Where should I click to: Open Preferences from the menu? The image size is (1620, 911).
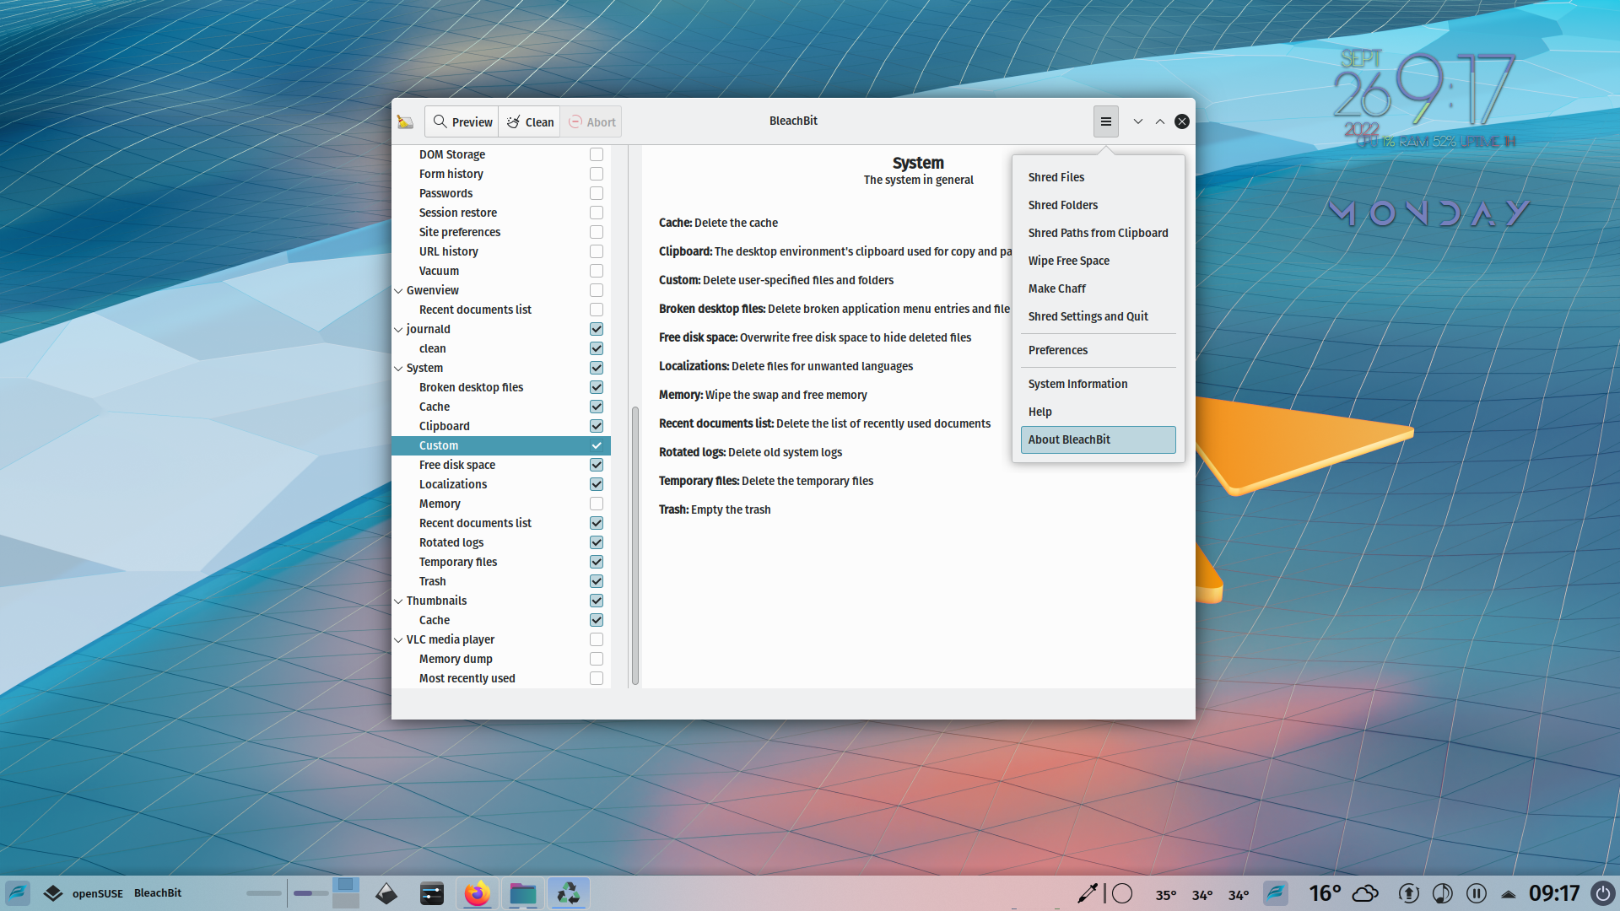click(1098, 350)
